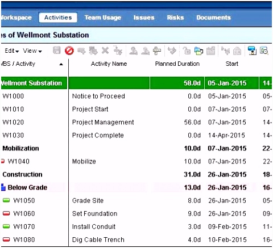This screenshot has height=248, width=273.
Task: Click the 'Grade Site' activity name
Action: point(88,200)
